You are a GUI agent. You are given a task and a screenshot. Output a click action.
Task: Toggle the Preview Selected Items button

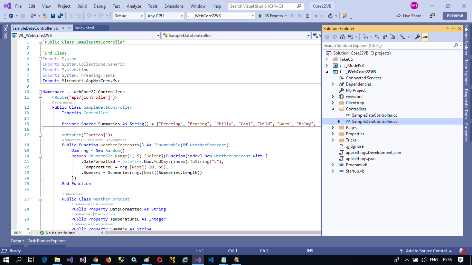tap(425, 37)
